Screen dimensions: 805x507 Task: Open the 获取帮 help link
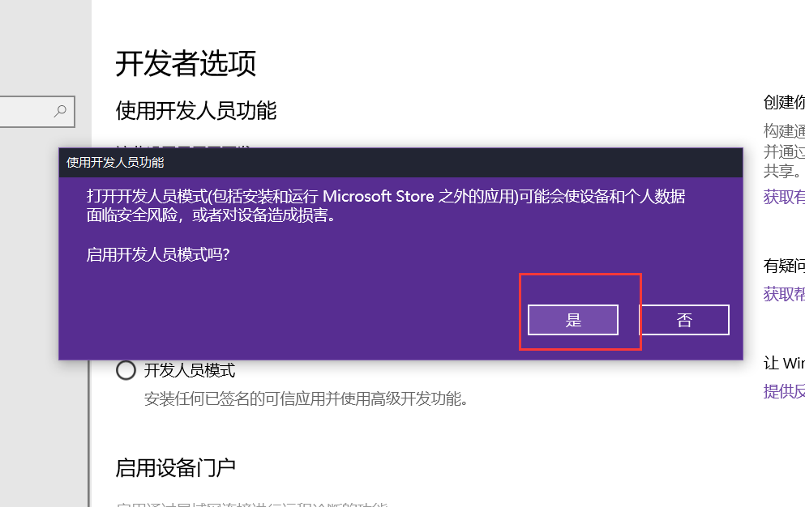click(784, 294)
